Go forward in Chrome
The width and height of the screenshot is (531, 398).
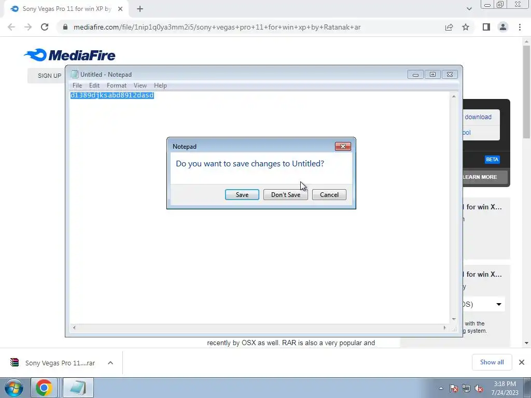(x=28, y=27)
